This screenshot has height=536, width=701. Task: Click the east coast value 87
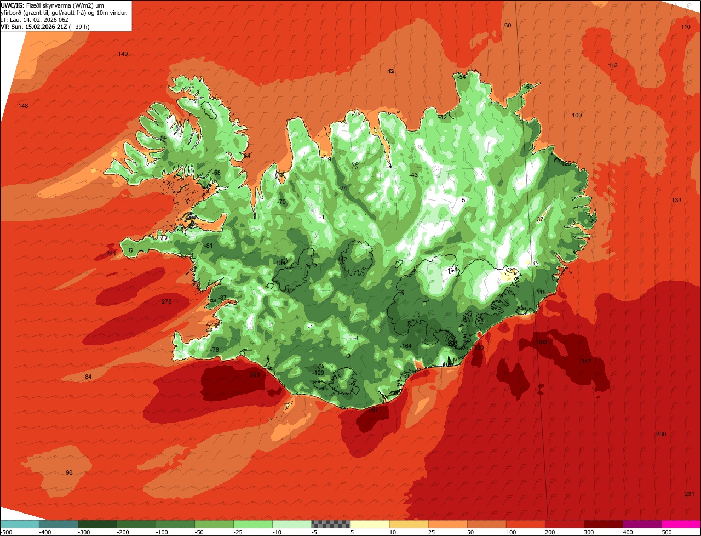[594, 221]
